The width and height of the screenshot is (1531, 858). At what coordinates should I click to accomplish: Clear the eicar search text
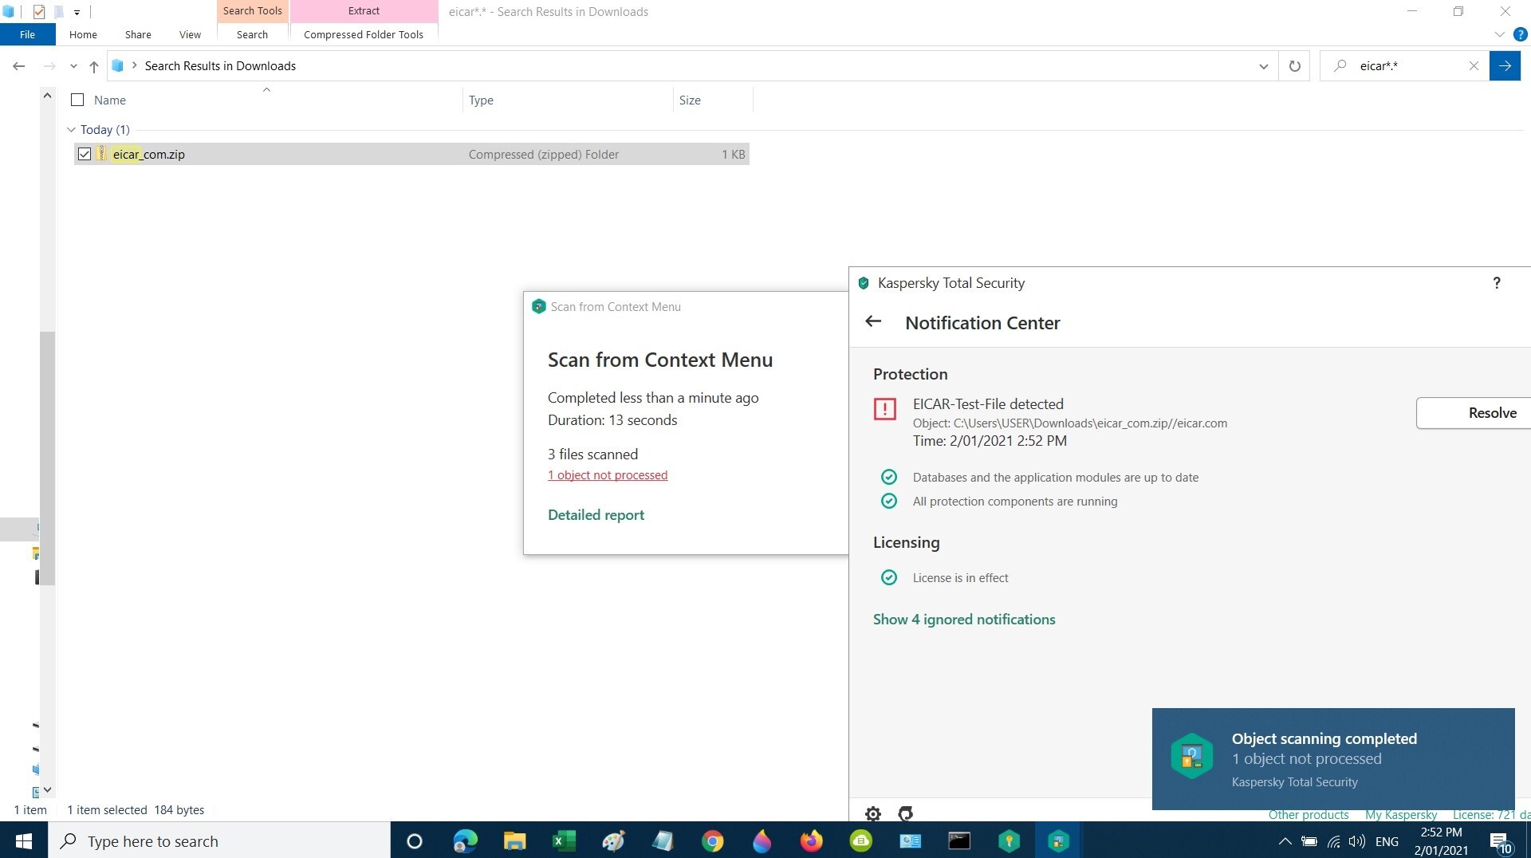[1474, 66]
